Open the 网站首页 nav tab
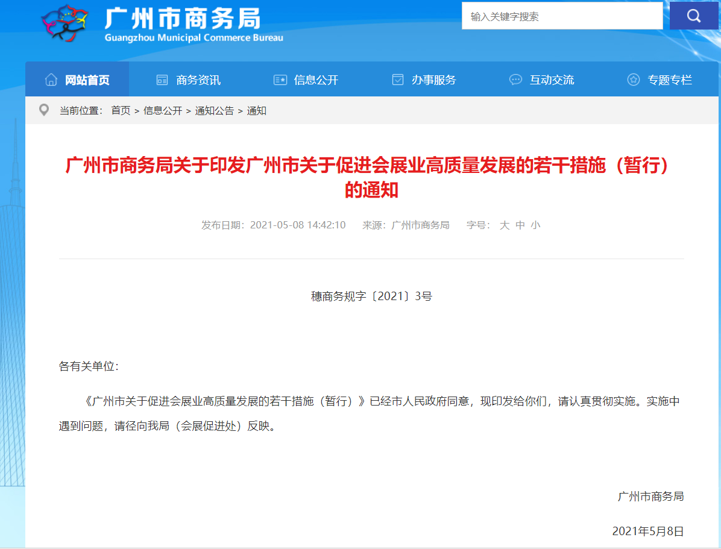Viewport: 721px width, 549px height. click(77, 79)
